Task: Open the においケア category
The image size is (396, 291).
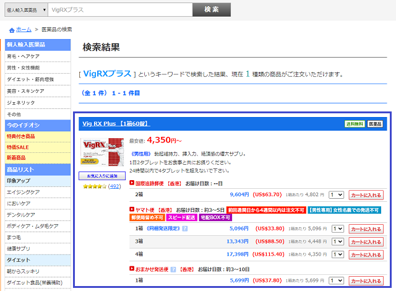Action: point(38,204)
